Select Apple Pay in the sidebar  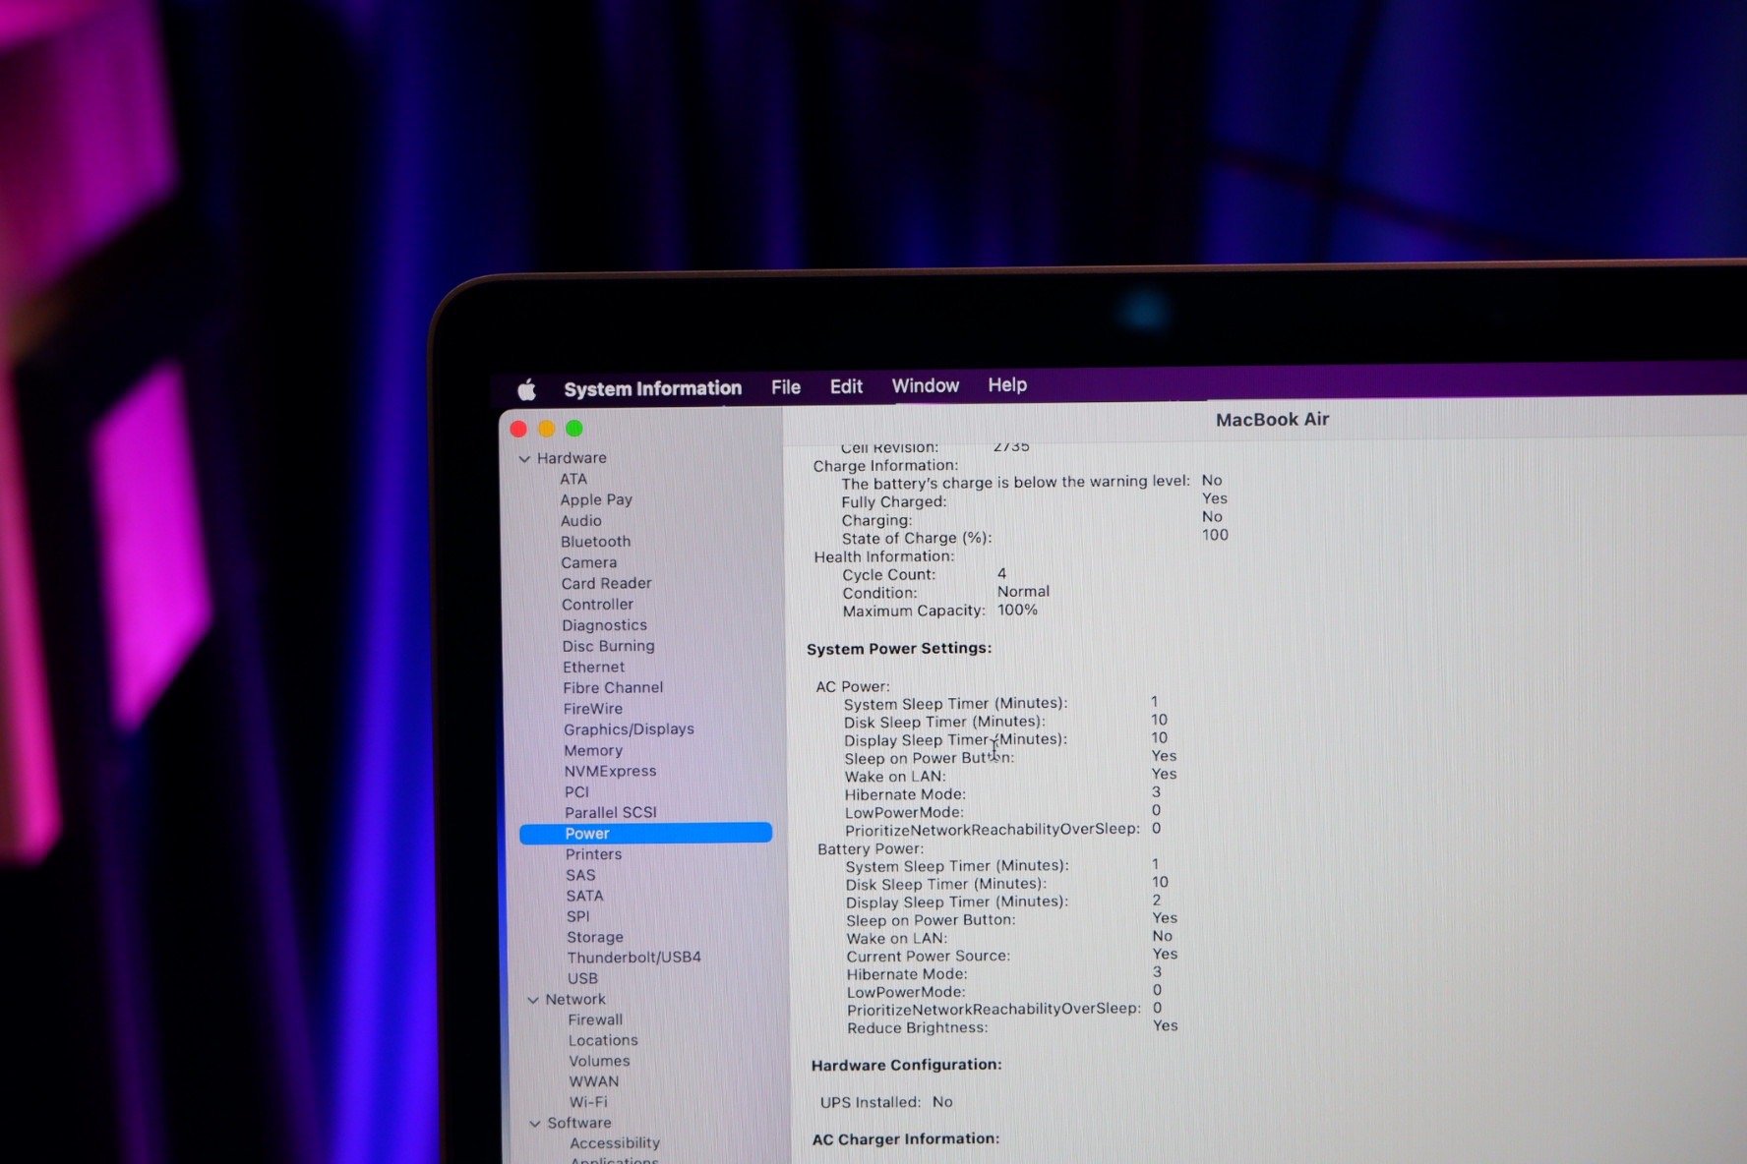[x=596, y=499]
